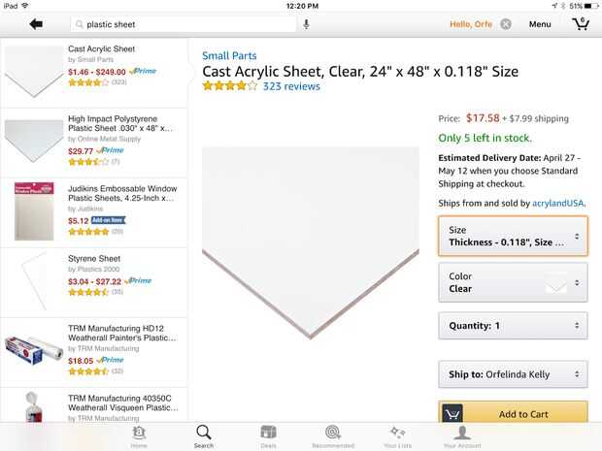Expand the Color Clear dropdown
Viewport: 602px width, 451px height.
coord(513,282)
